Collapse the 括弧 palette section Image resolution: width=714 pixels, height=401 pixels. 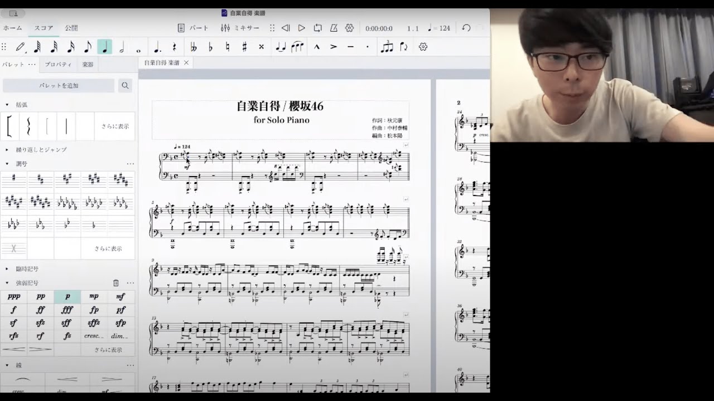(7, 105)
